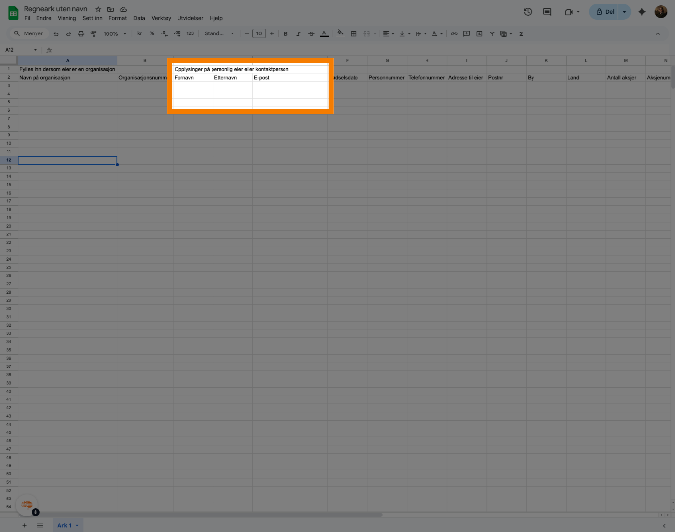Open the Data menu
The width and height of the screenshot is (675, 532).
(139, 18)
